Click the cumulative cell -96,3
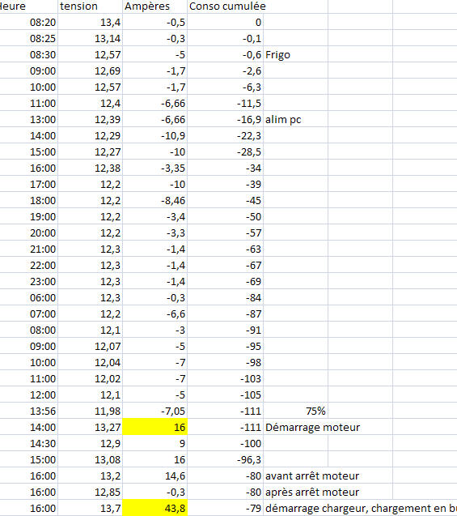Image resolution: width=457 pixels, height=516 pixels. pos(226,459)
